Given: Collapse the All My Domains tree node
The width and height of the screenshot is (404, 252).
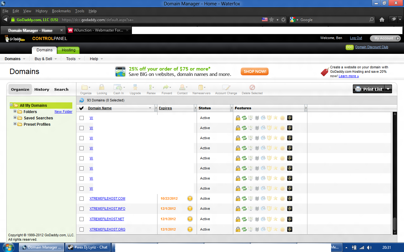Looking at the screenshot, I should (x=11, y=105).
